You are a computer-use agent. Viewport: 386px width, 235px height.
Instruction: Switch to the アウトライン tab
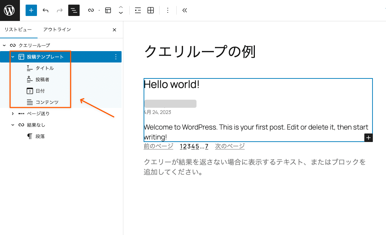pos(57,30)
